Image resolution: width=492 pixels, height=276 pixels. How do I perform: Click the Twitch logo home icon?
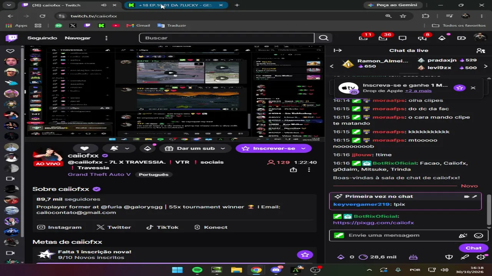pyautogui.click(x=11, y=38)
